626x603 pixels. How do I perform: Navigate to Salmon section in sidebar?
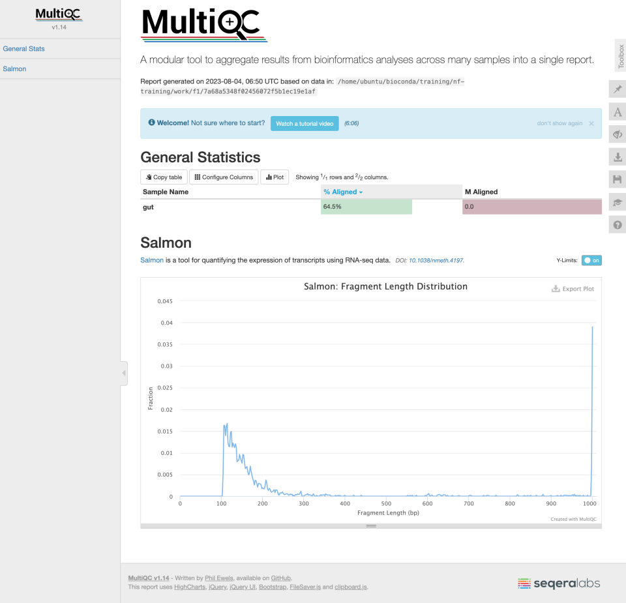pyautogui.click(x=14, y=68)
